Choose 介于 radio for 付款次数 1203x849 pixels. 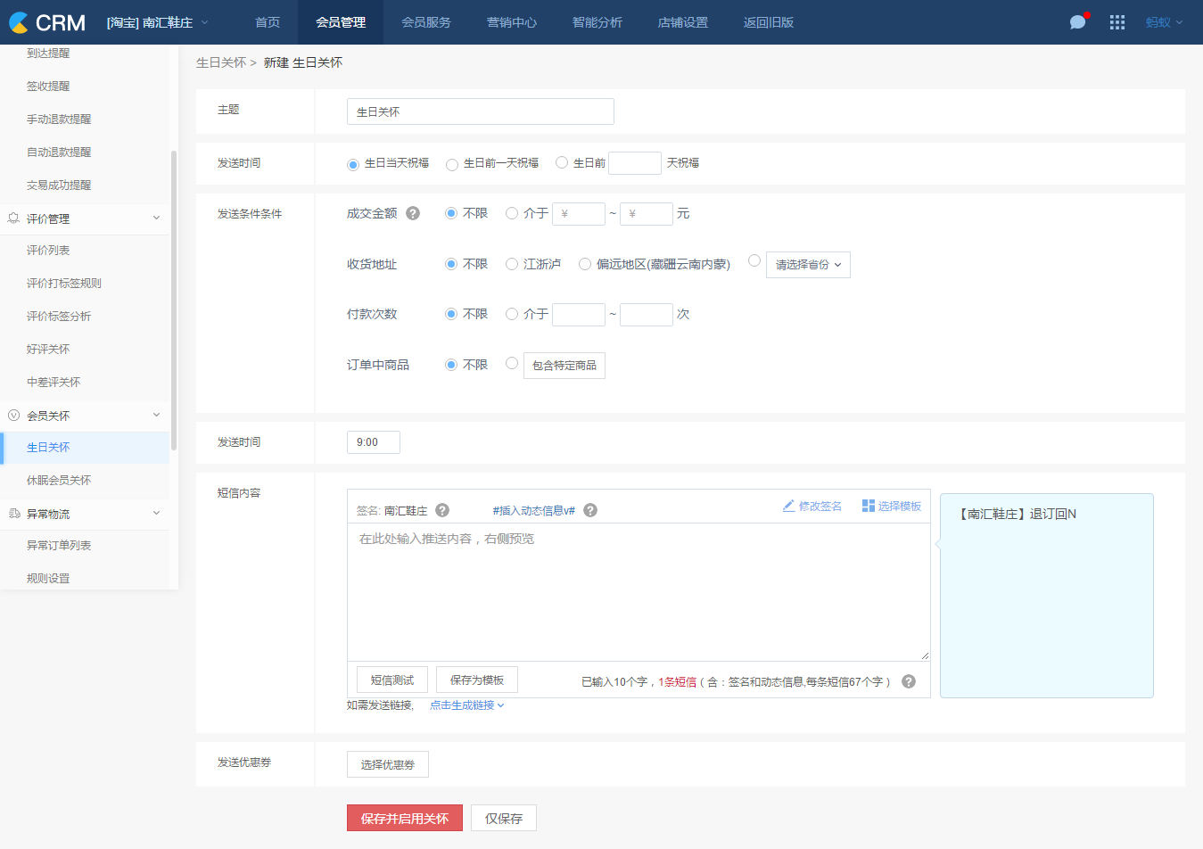[x=512, y=314]
